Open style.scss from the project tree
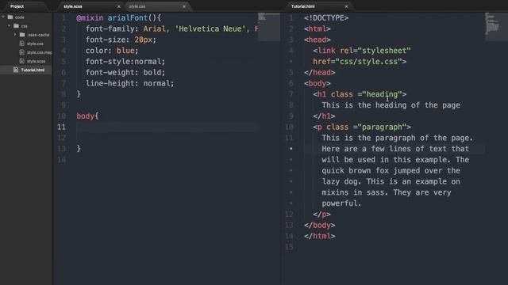The width and height of the screenshot is (508, 285). [36, 61]
